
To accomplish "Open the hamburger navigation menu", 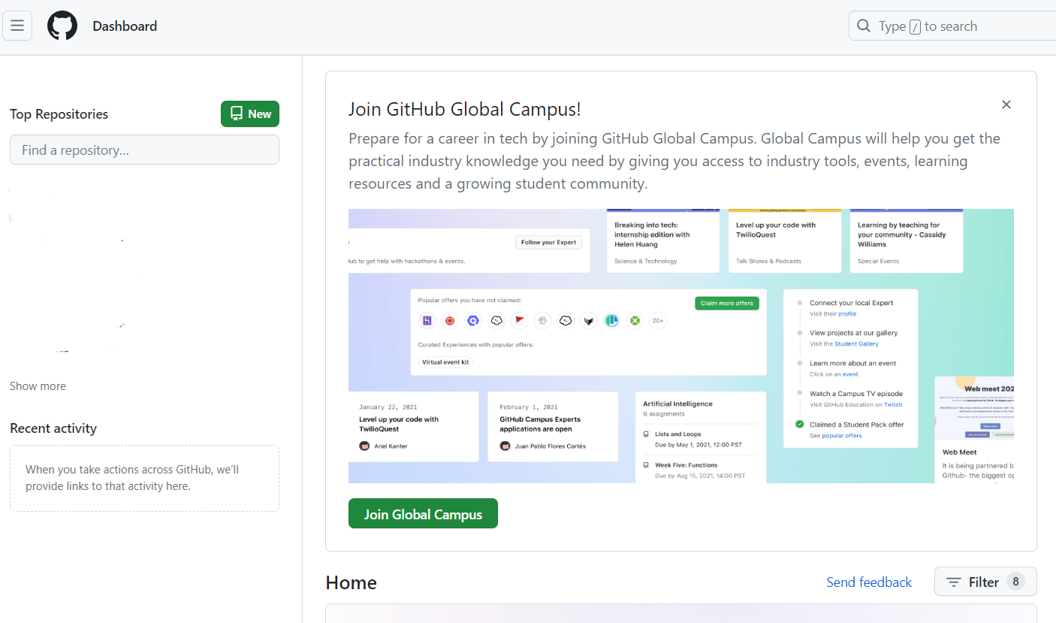I will tap(17, 26).
